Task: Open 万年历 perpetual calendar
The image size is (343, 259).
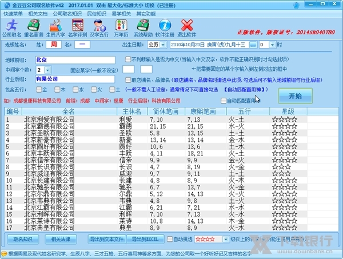Action: 121,28
